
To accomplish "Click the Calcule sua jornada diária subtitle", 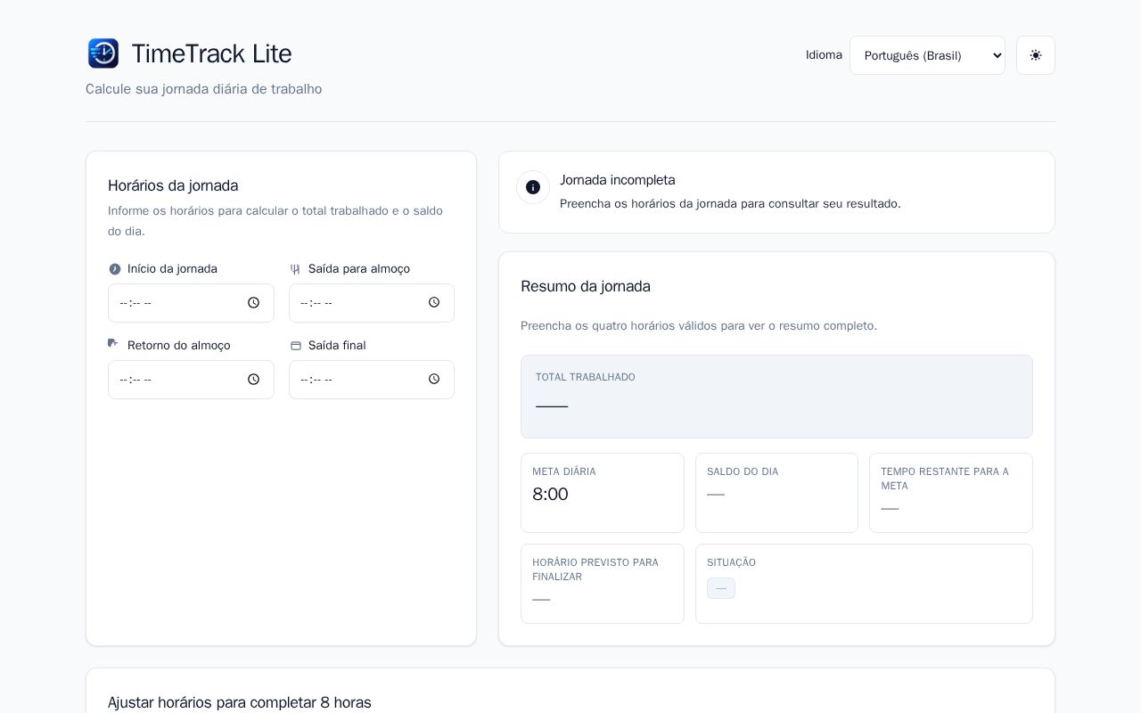I will click(204, 89).
